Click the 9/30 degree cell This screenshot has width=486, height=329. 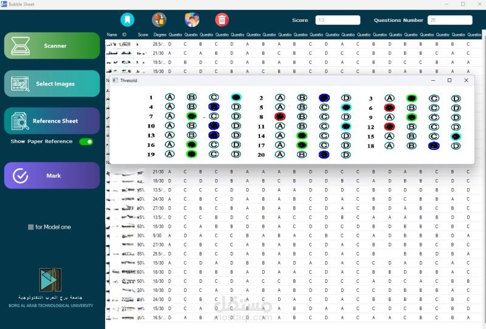coord(157,236)
